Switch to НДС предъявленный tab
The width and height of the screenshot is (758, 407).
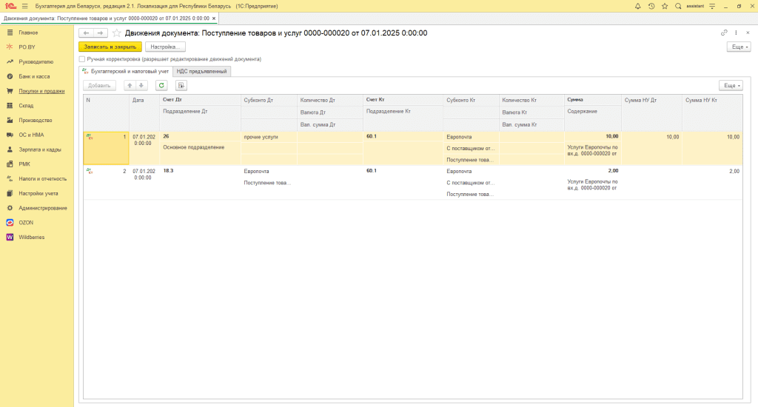coord(201,72)
